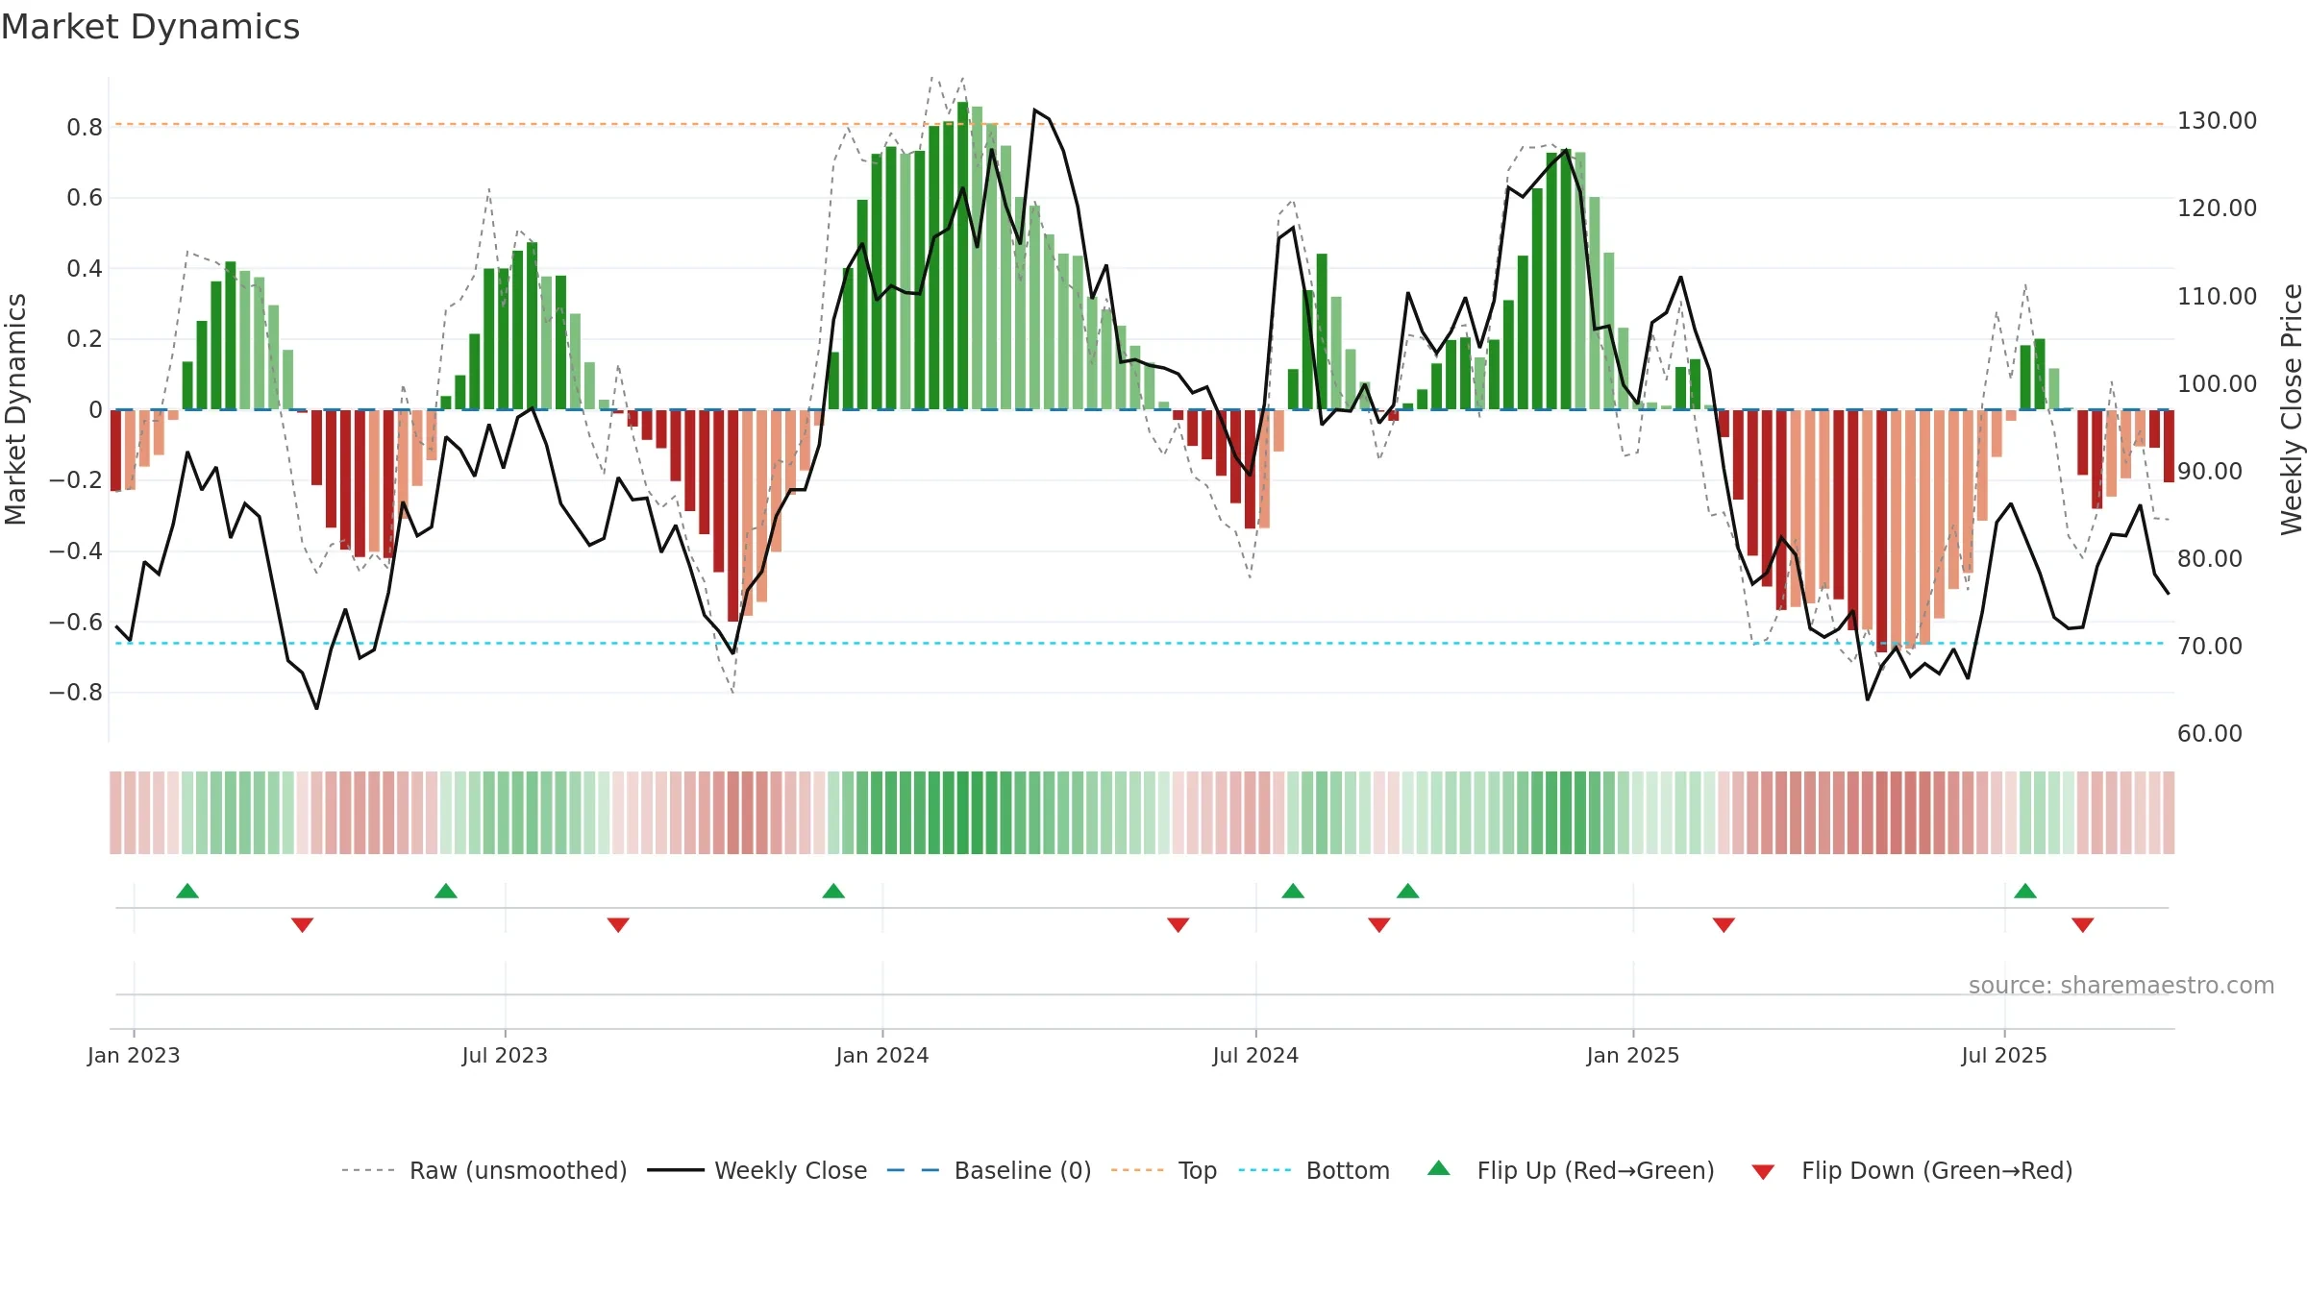This screenshot has width=2307, height=1297.
Task: Click the 'Jan 2024' x-axis label
Action: coord(882,1056)
